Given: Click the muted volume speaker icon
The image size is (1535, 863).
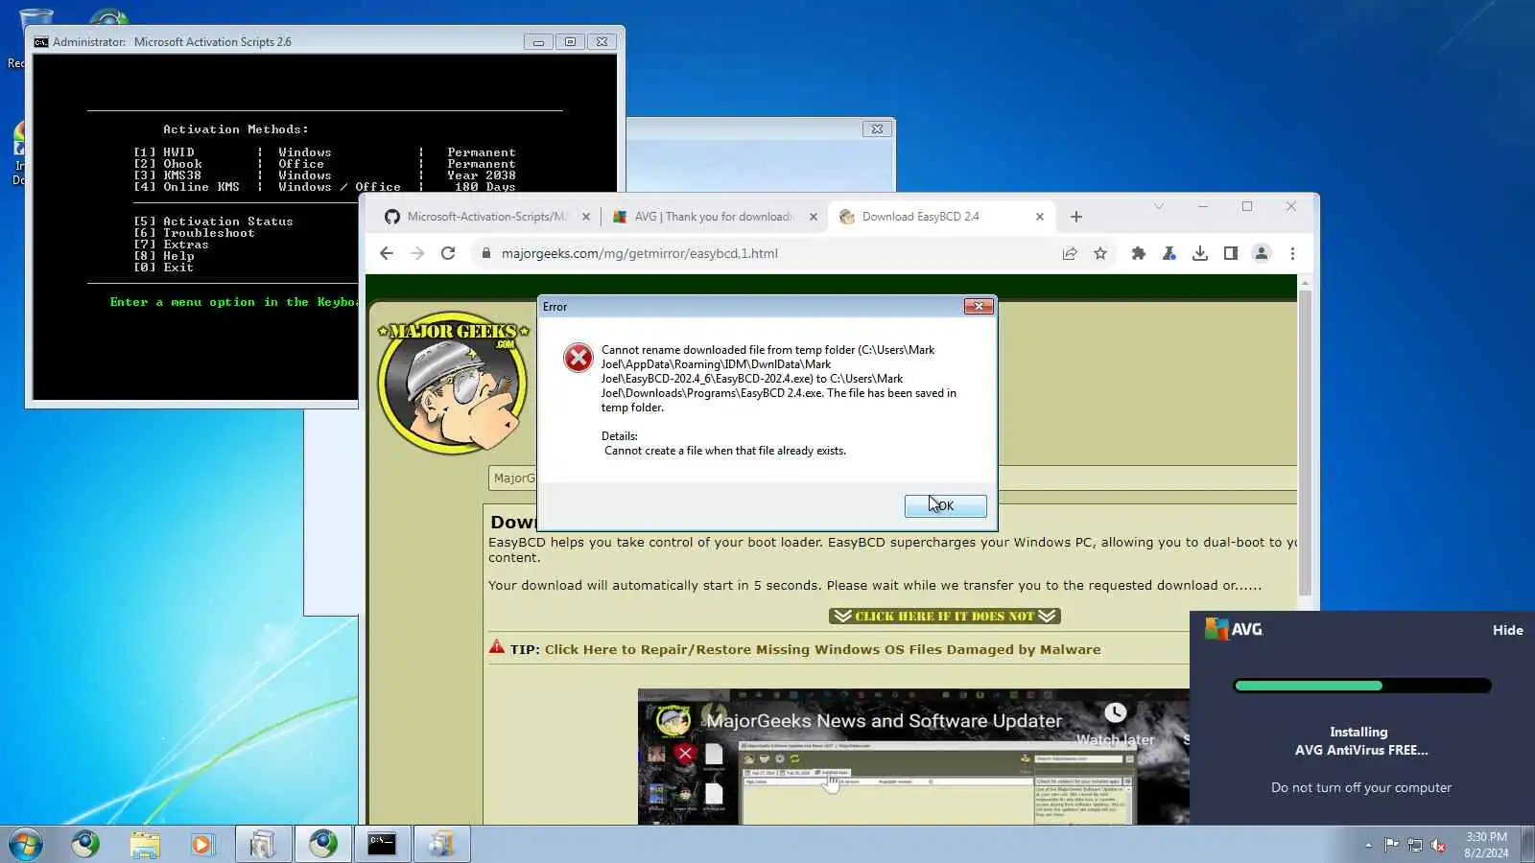Looking at the screenshot, I should pyautogui.click(x=1437, y=845).
